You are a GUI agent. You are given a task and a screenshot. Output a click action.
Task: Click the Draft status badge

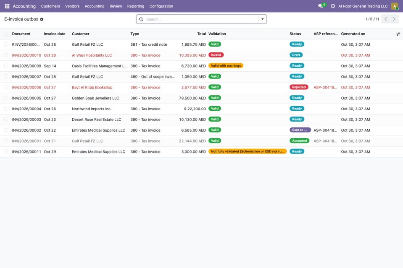point(296,55)
